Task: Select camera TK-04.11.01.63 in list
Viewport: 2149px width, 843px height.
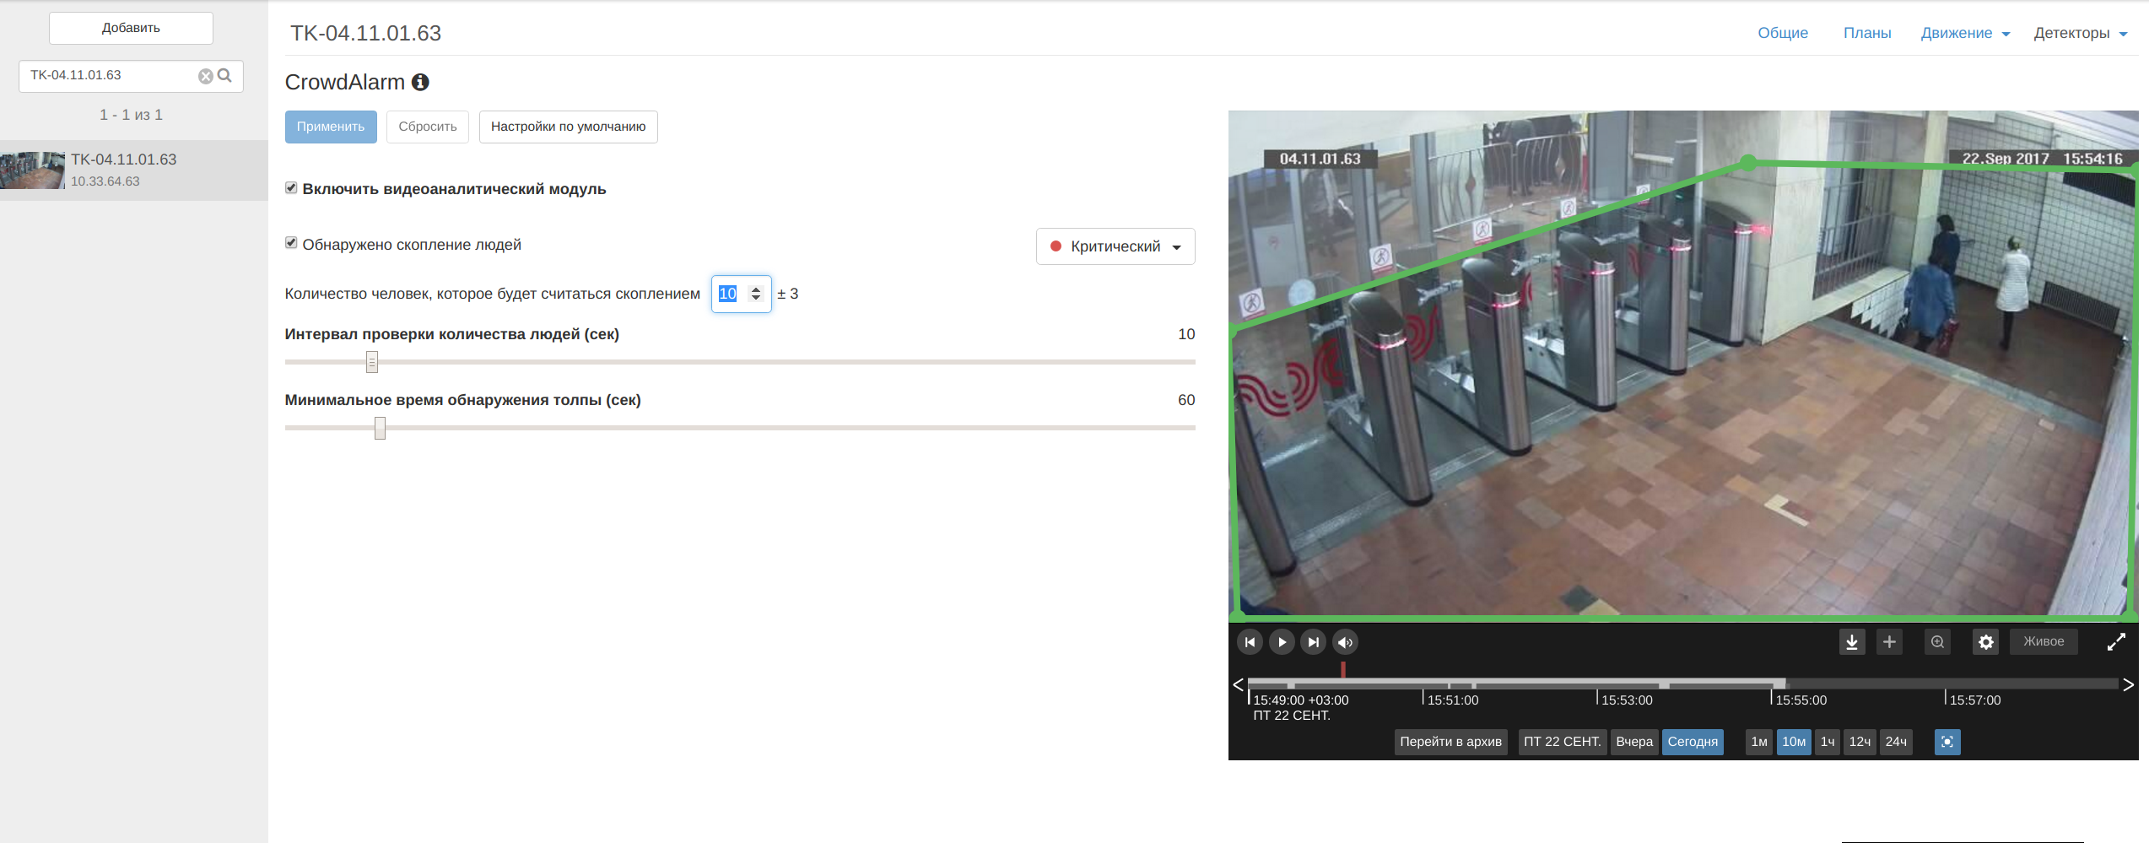Action: [134, 170]
